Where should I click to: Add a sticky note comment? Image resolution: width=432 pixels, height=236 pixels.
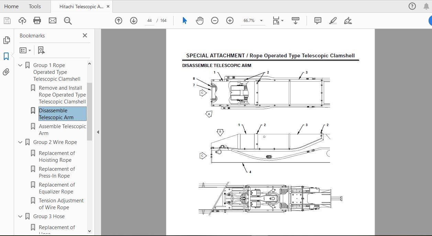pyautogui.click(x=318, y=21)
